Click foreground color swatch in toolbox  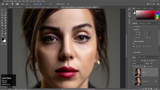3,39
